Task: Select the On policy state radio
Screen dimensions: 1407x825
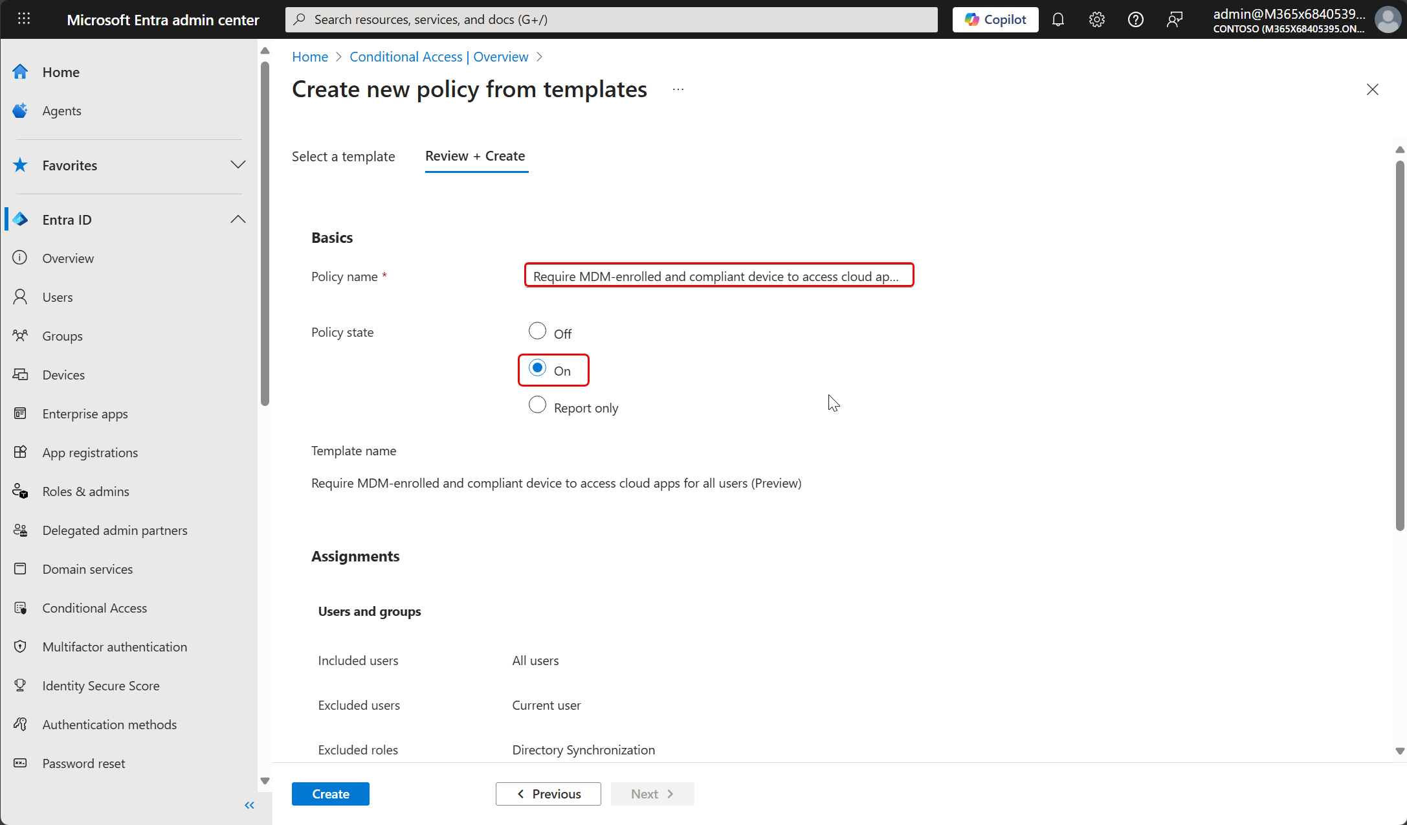Action: point(537,368)
